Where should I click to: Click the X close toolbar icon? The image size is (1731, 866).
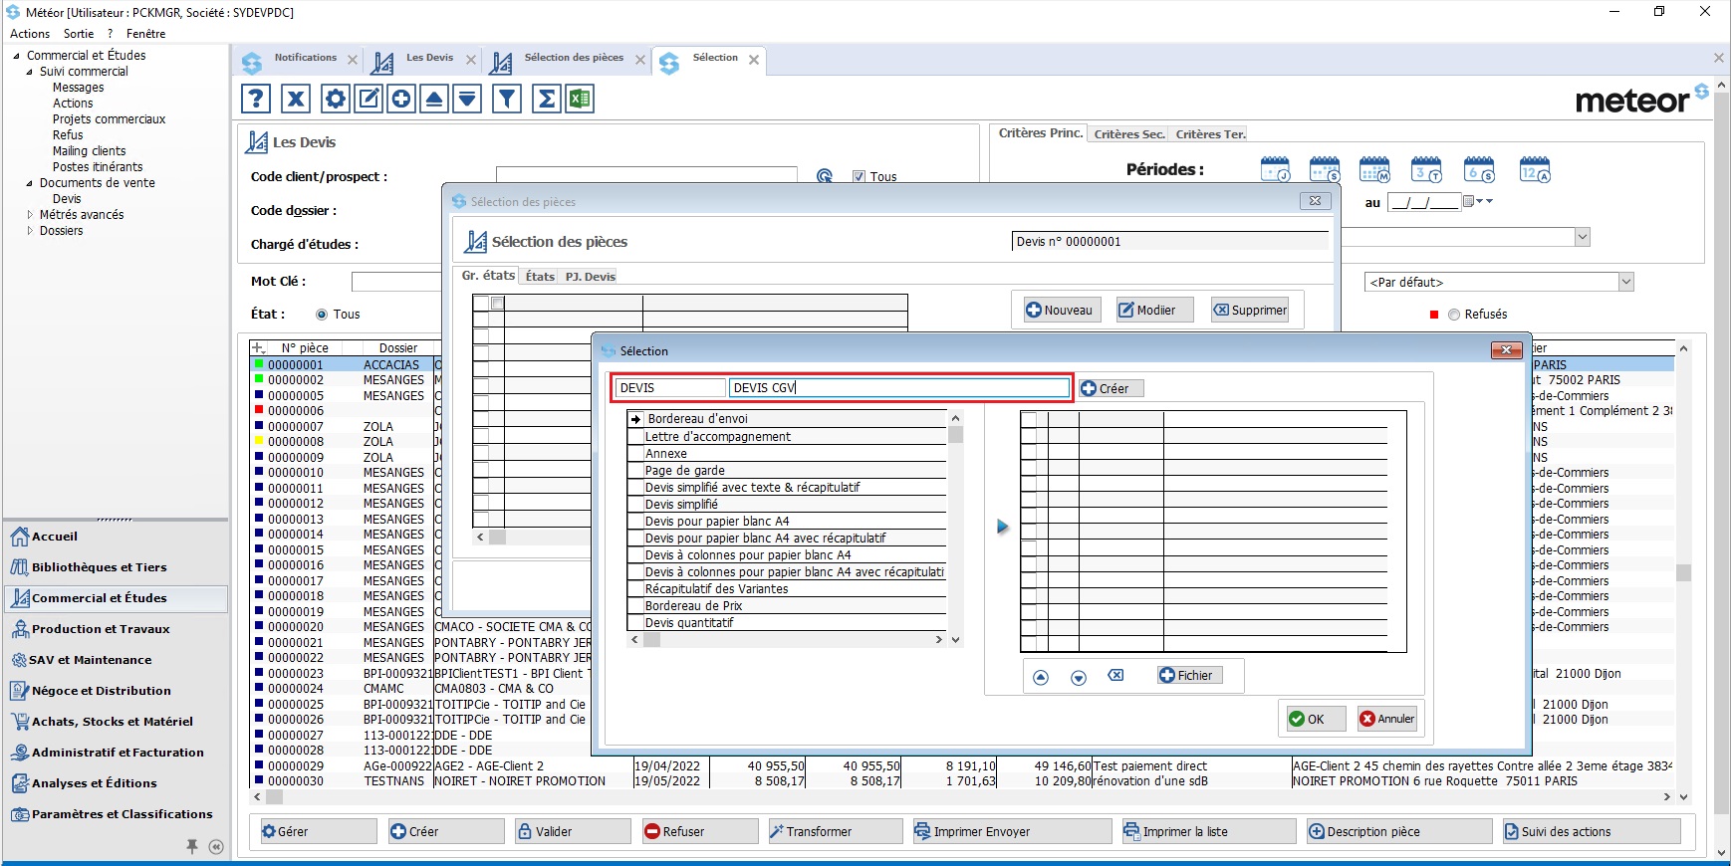coord(296,99)
